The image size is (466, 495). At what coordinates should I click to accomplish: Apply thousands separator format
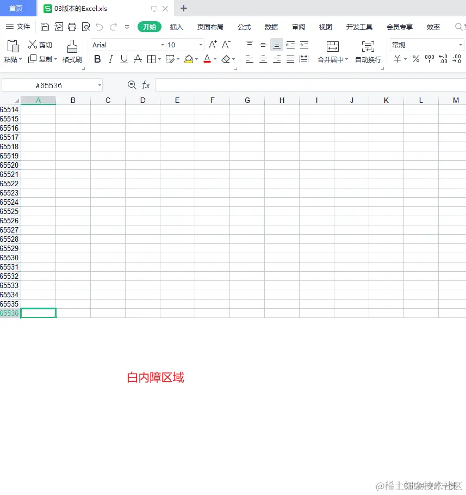pos(430,59)
